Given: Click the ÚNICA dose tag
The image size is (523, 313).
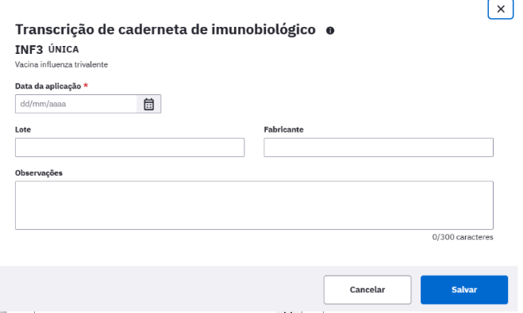Looking at the screenshot, I should (x=63, y=49).
